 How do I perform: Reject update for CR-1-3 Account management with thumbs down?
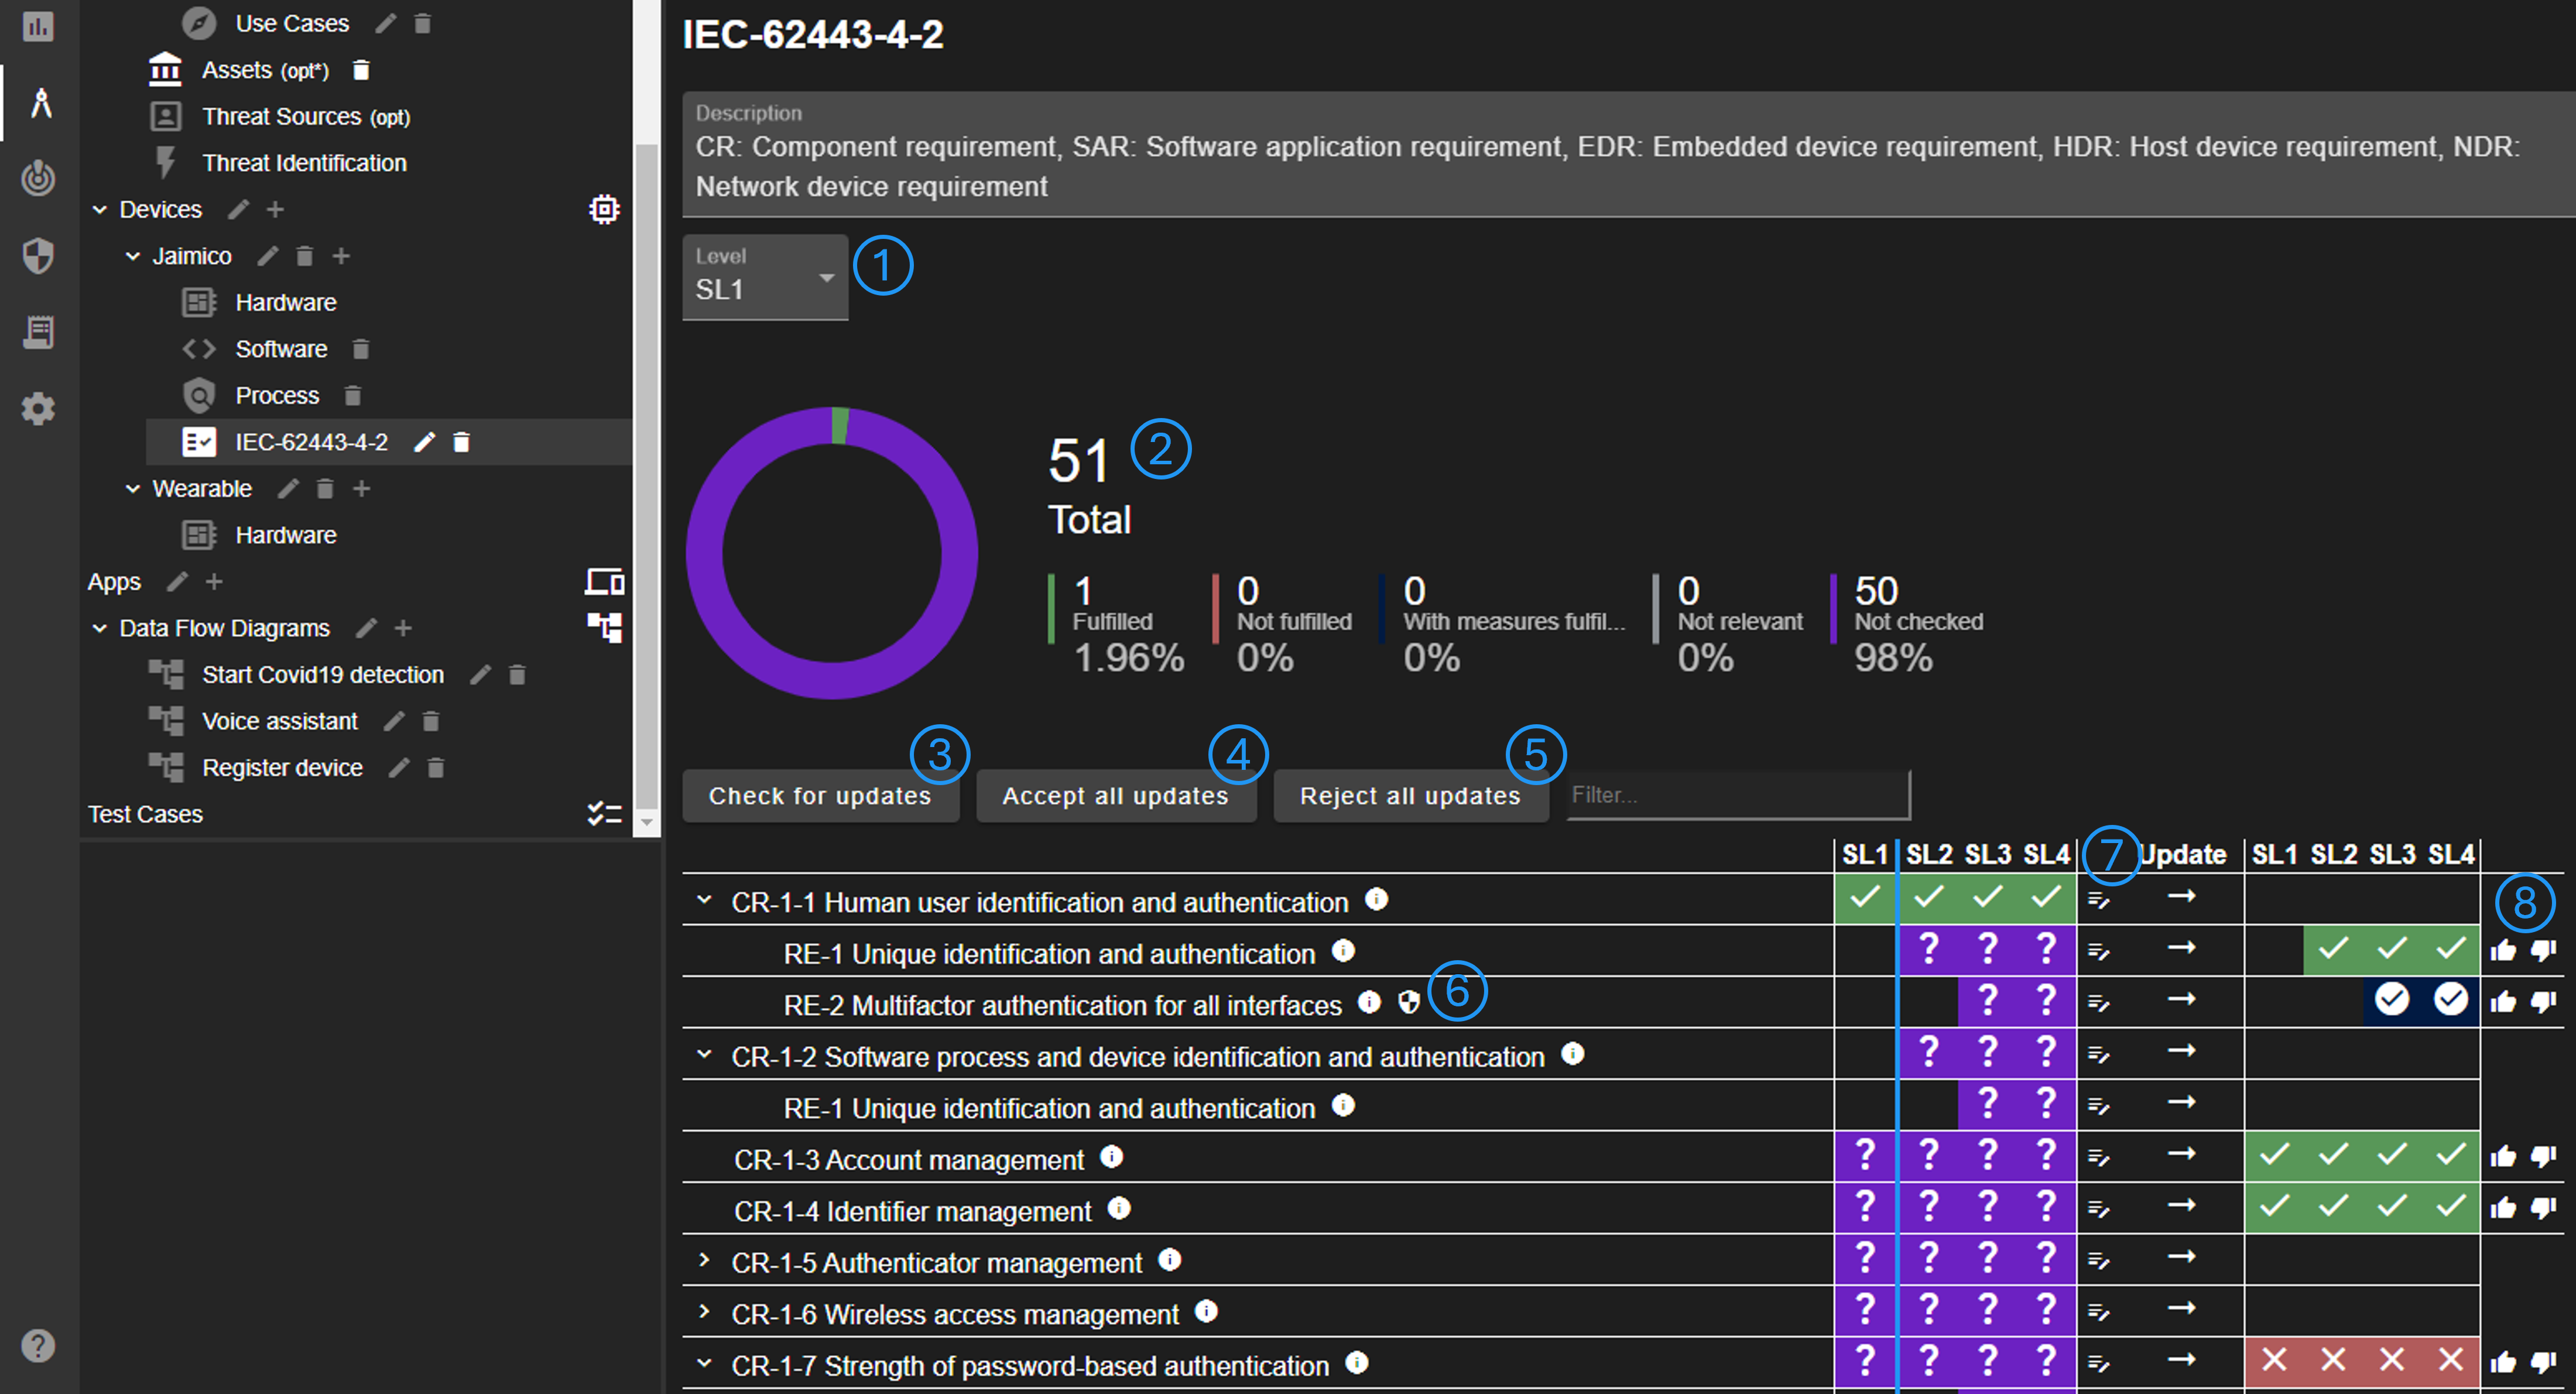tap(2544, 1157)
